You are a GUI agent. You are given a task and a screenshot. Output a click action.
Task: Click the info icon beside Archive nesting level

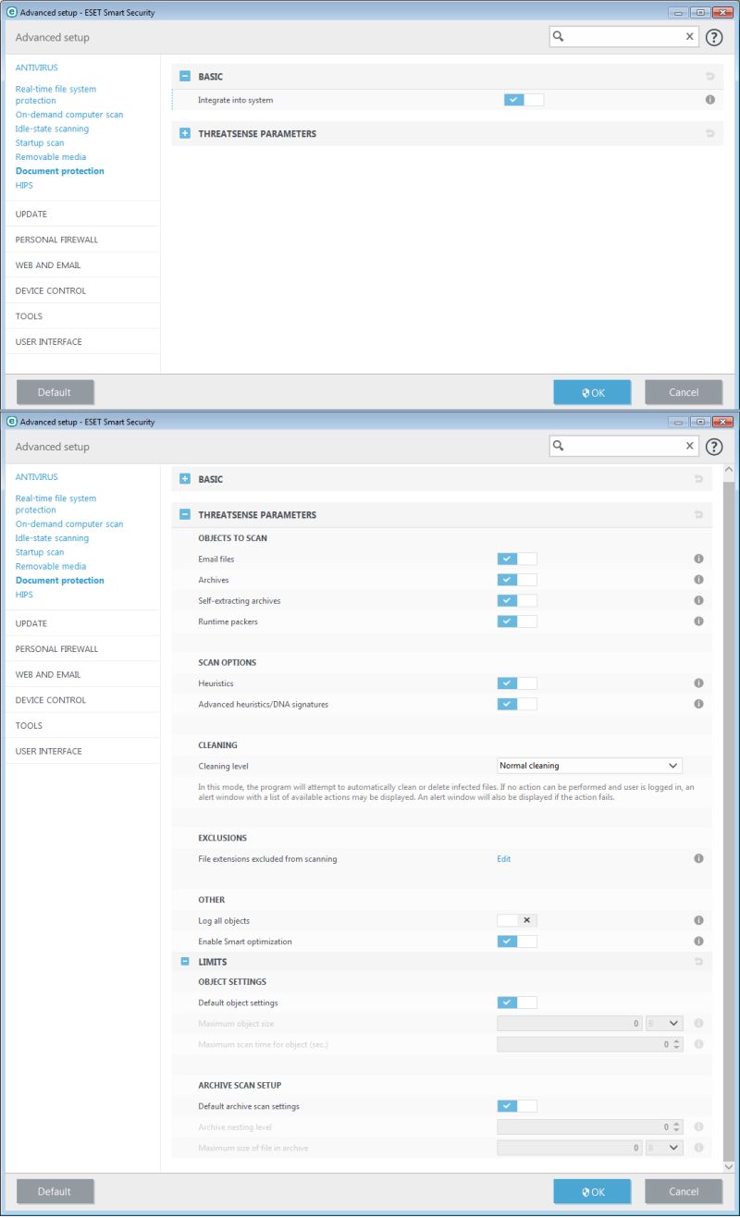pyautogui.click(x=699, y=1126)
